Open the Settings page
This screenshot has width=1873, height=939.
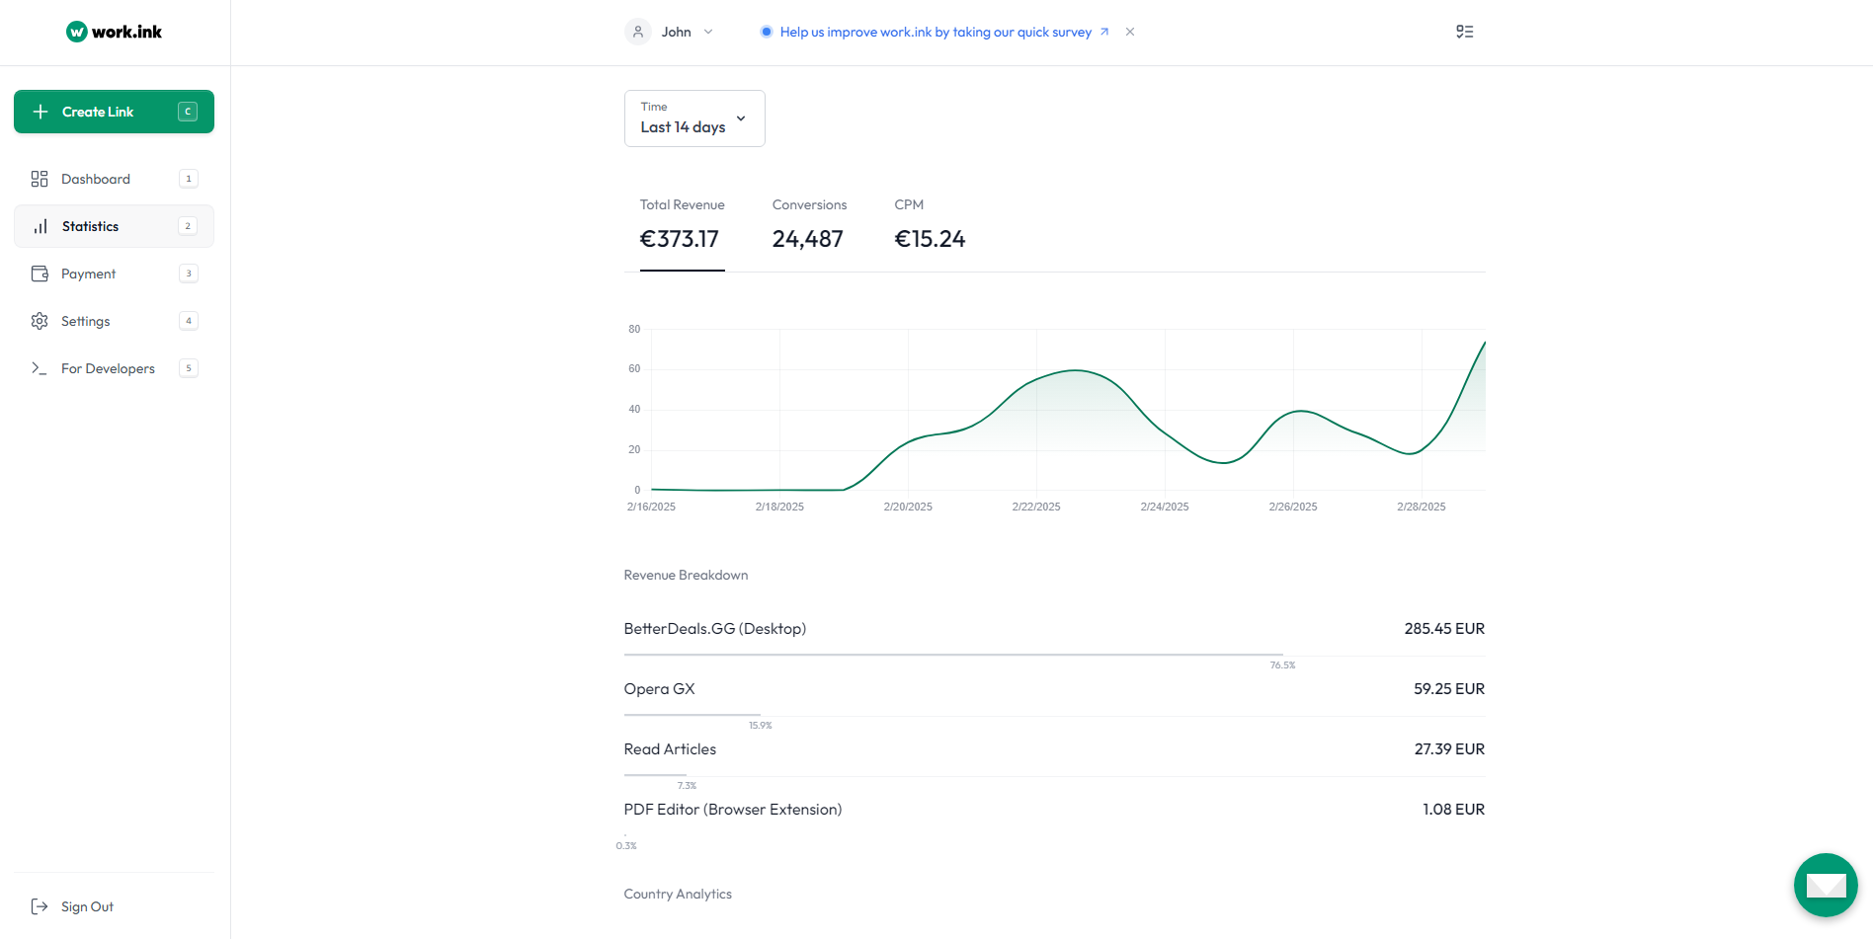tap(114, 321)
